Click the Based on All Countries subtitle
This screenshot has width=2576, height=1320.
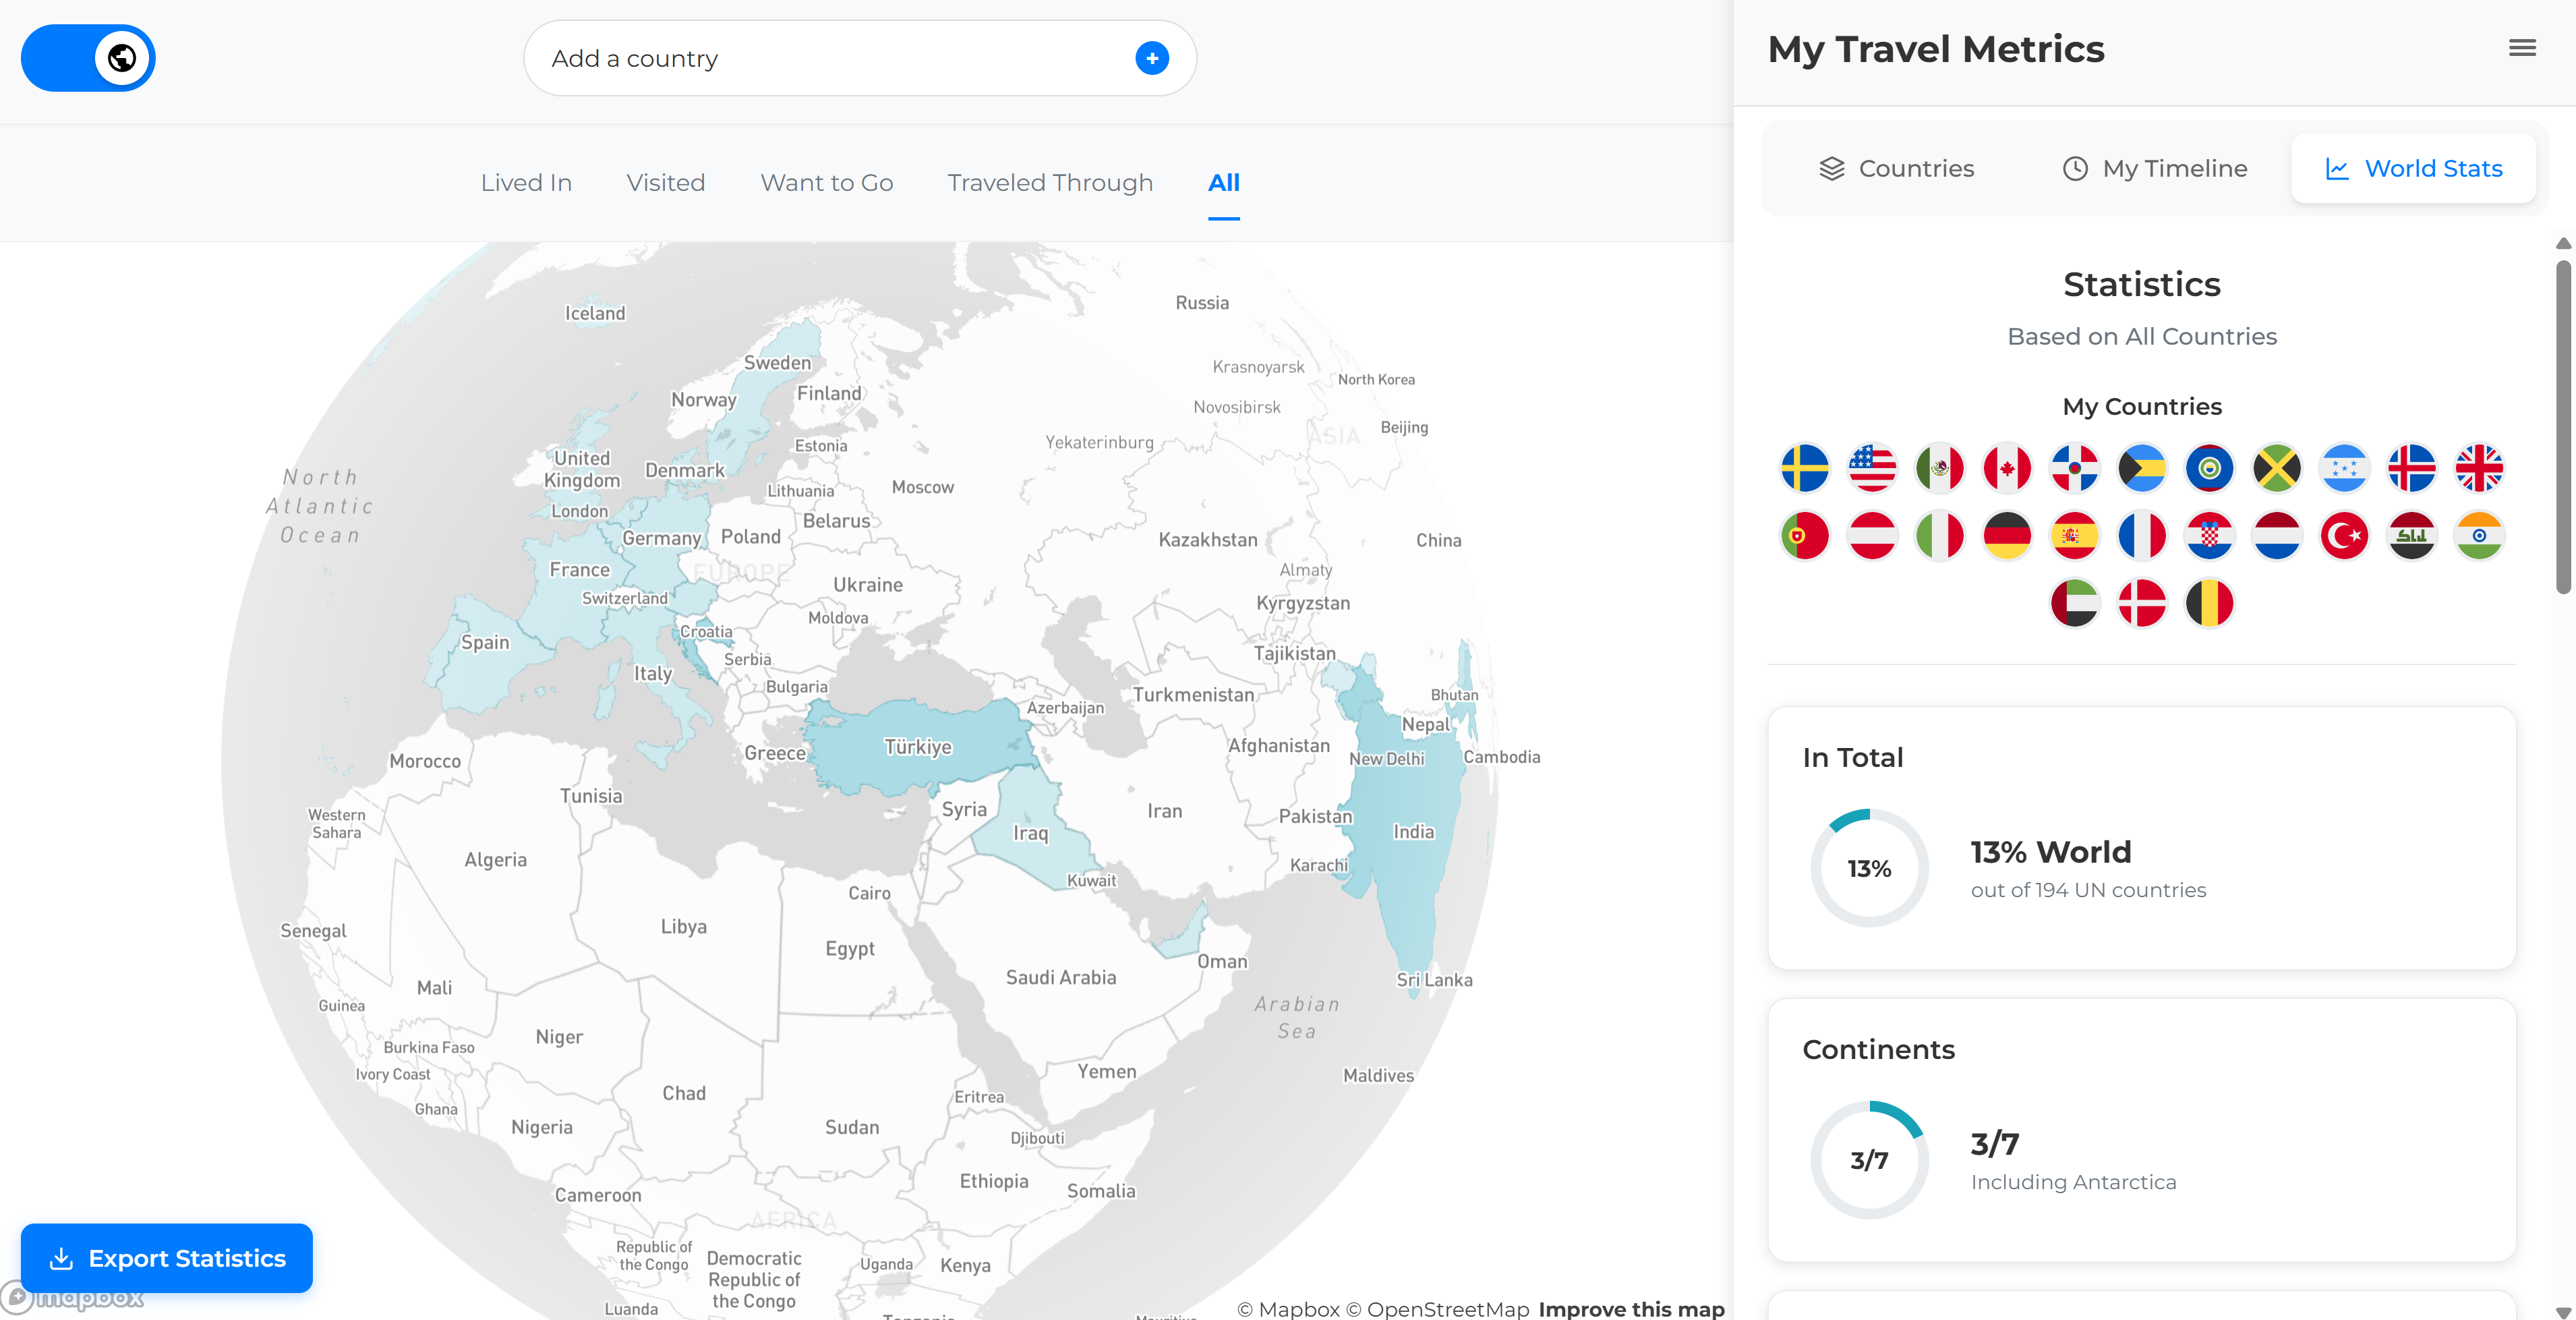click(x=2142, y=336)
